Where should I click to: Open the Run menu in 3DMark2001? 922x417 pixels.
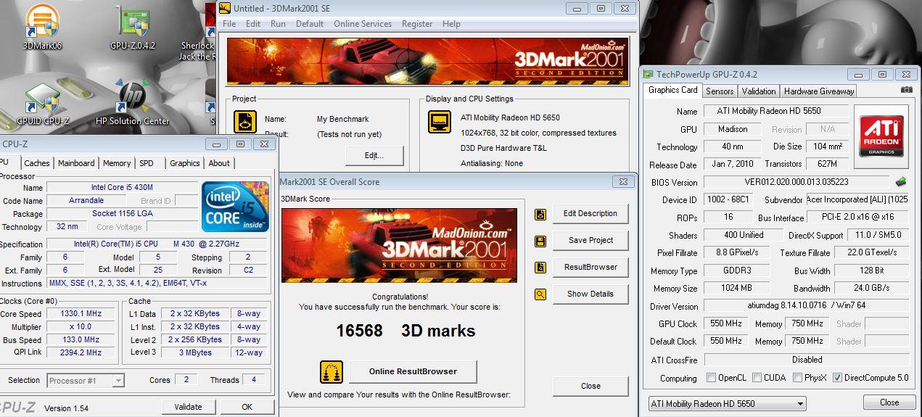(x=278, y=24)
